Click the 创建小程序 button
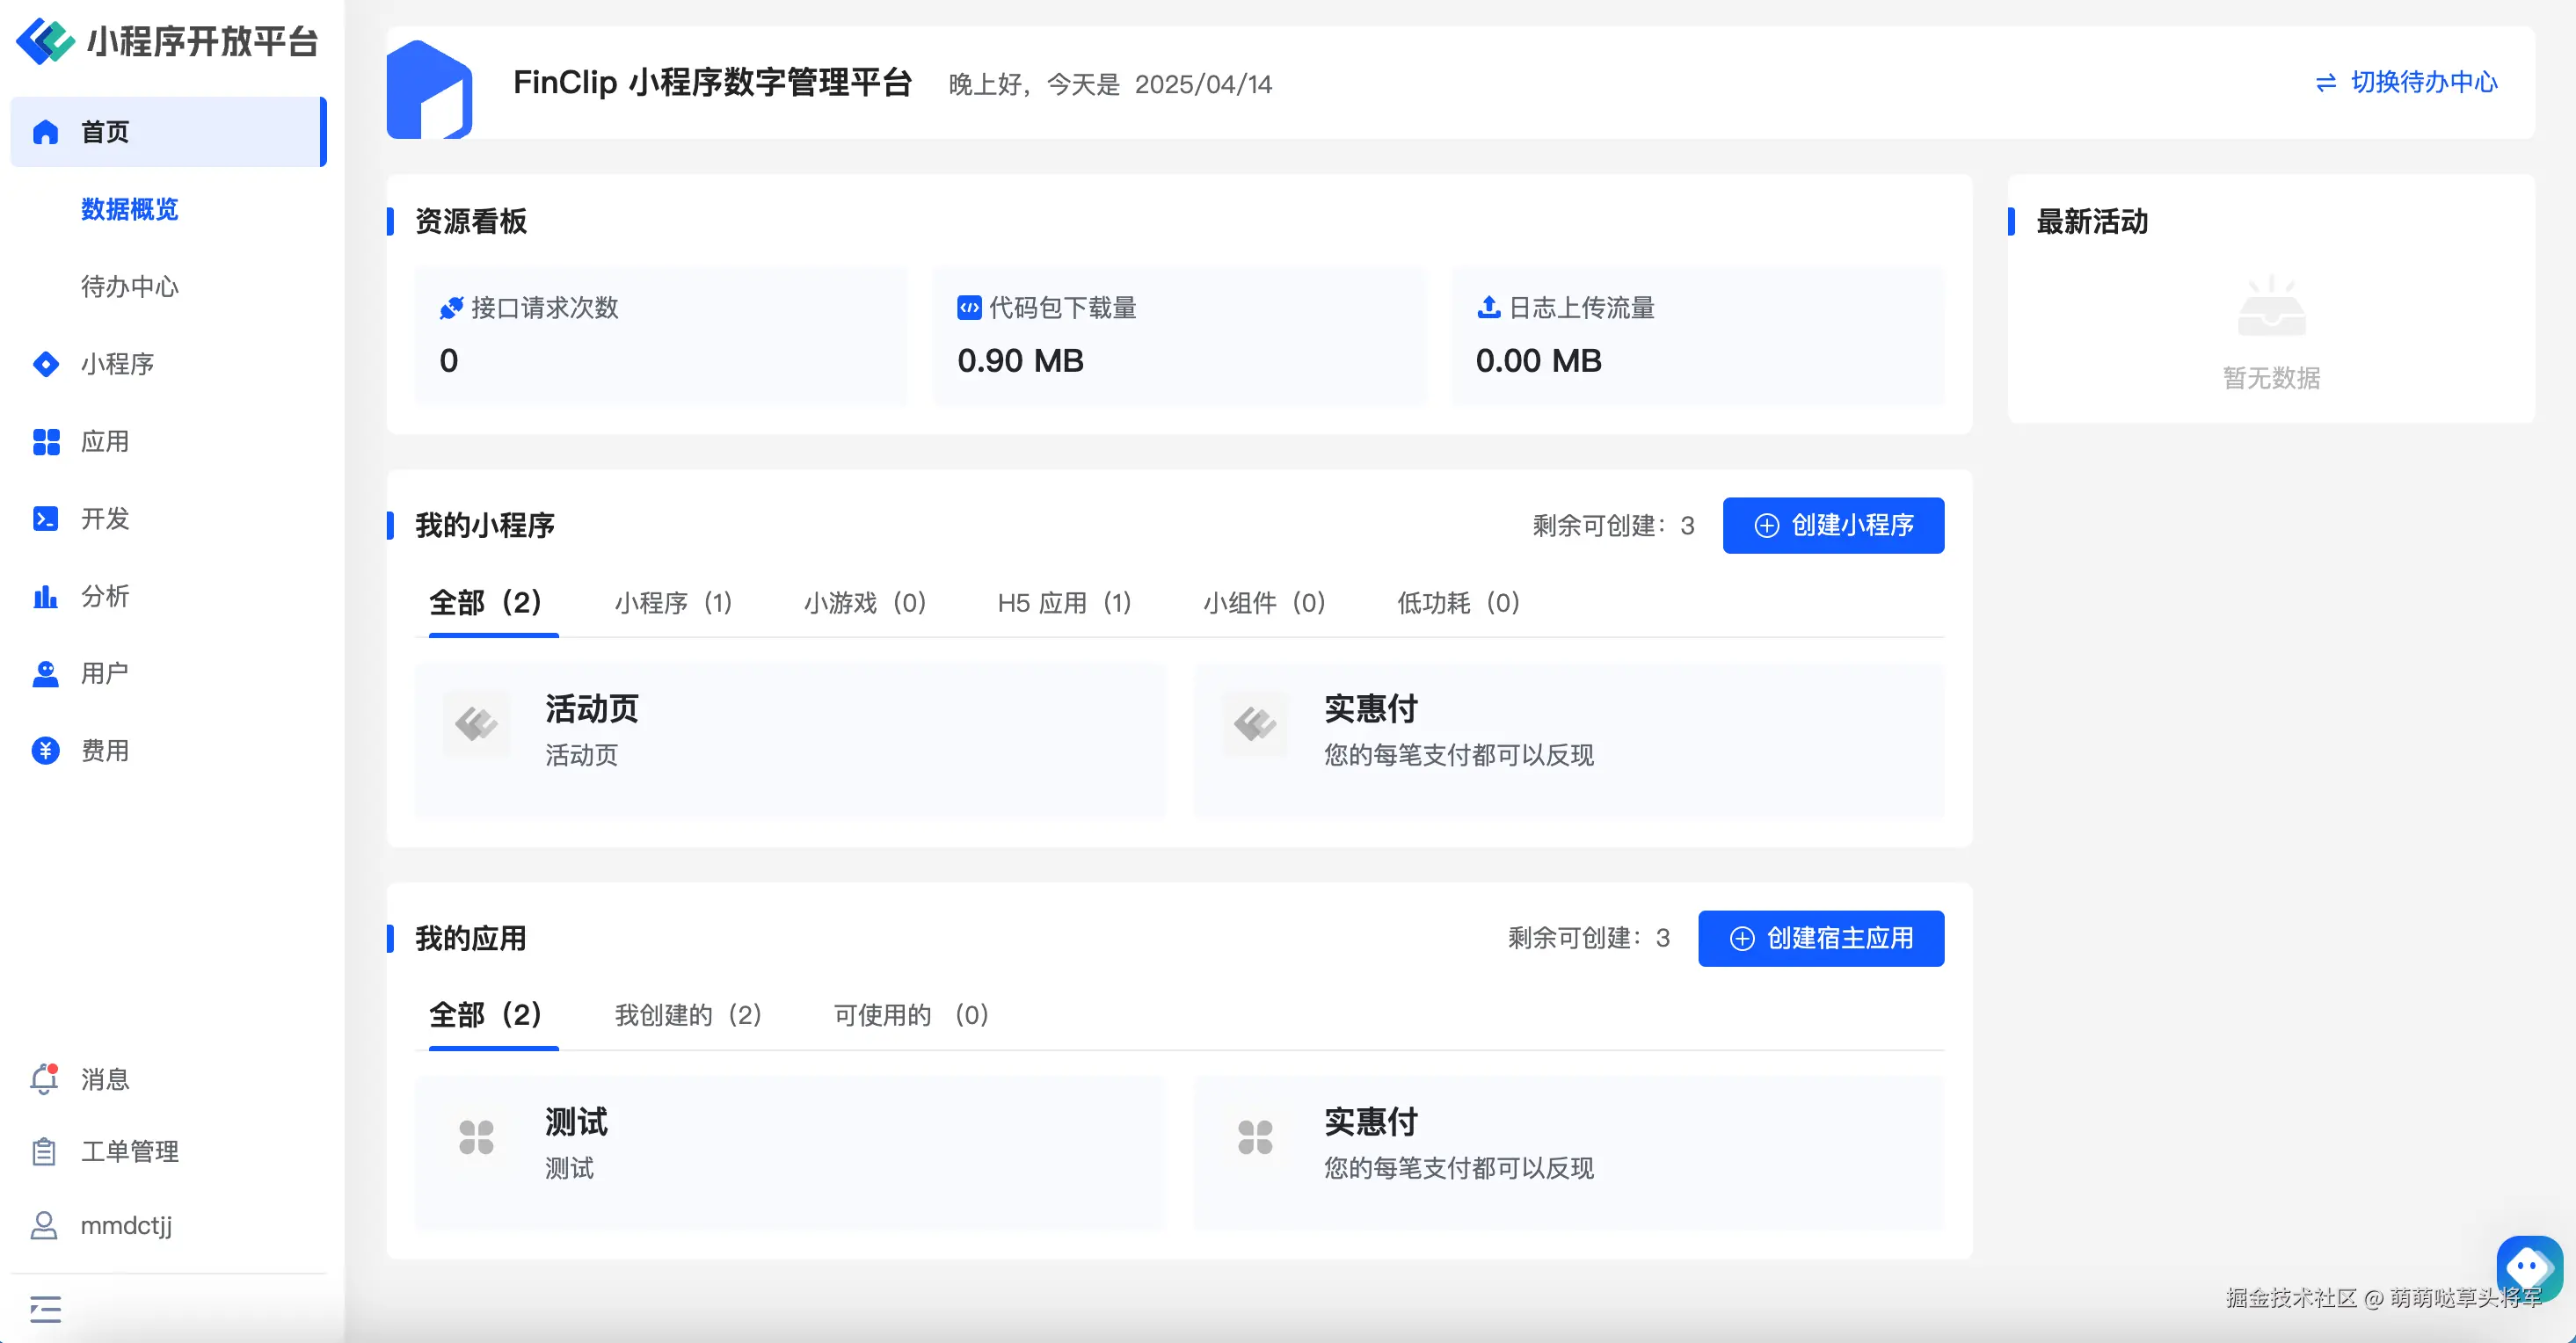The width and height of the screenshot is (2576, 1343). tap(1832, 525)
